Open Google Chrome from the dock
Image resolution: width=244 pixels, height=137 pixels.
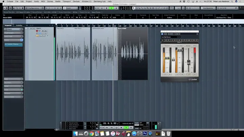point(91,134)
